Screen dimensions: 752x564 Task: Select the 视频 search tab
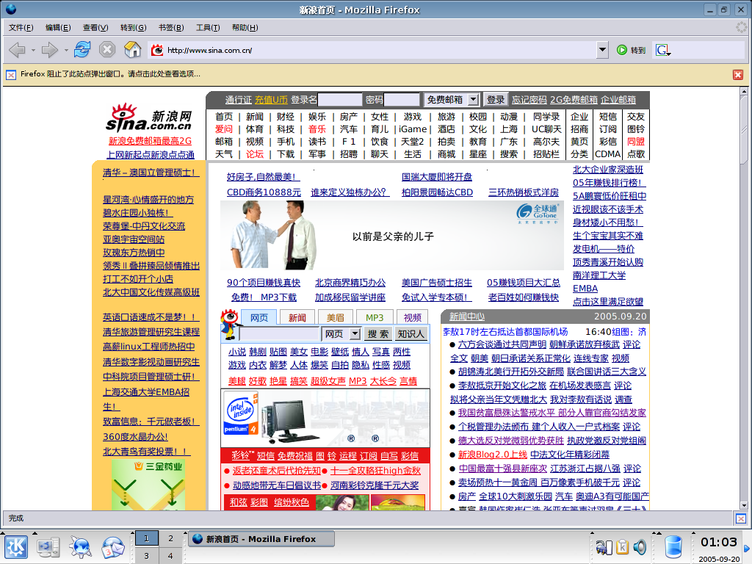click(413, 317)
